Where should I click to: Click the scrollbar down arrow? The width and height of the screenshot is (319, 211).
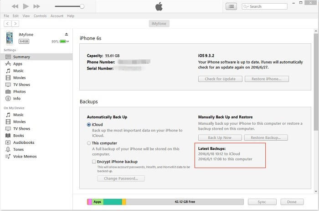click(x=316, y=191)
